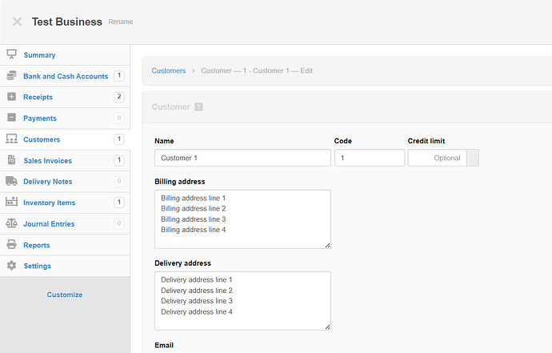Select Customers in the sidebar
Viewport: 552px width, 353px height.
pyautogui.click(x=41, y=139)
